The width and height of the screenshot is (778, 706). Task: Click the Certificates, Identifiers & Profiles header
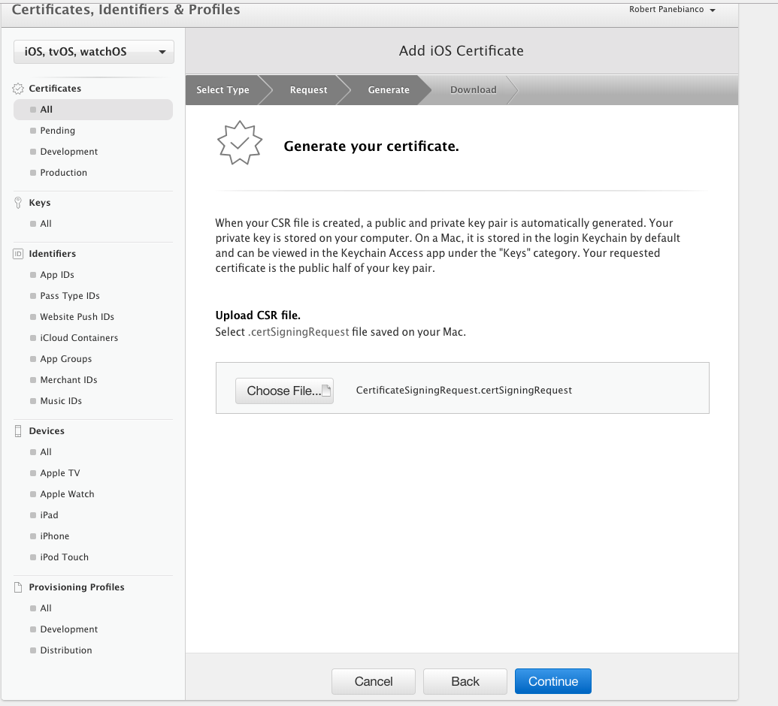tap(126, 10)
